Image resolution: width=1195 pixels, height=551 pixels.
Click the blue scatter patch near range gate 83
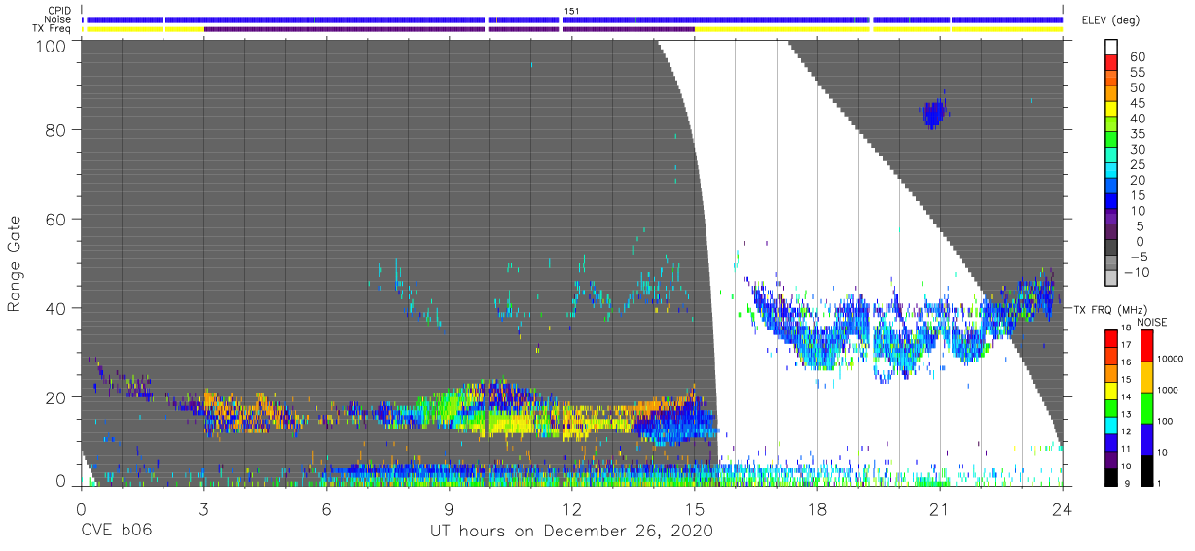(x=934, y=114)
